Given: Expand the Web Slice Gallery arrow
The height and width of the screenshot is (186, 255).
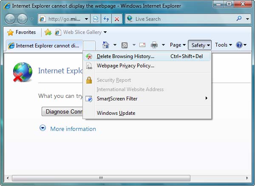Looking at the screenshot, I should pos(105,32).
